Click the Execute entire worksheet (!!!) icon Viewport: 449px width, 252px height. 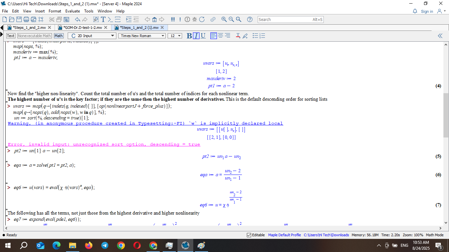pos(173,19)
